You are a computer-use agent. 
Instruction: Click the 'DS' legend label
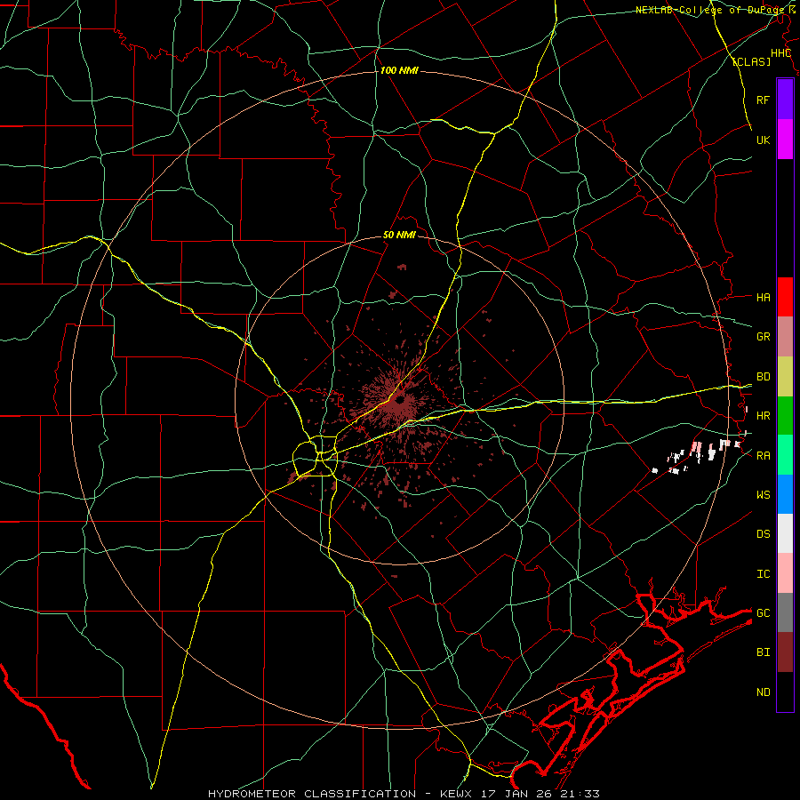[x=763, y=534]
